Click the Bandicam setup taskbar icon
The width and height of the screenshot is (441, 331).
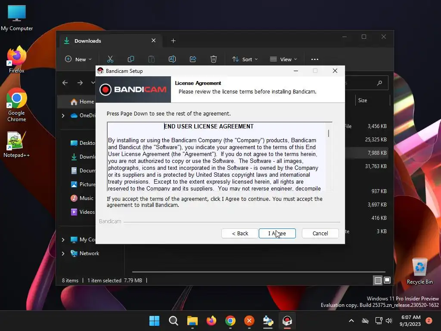(x=287, y=321)
